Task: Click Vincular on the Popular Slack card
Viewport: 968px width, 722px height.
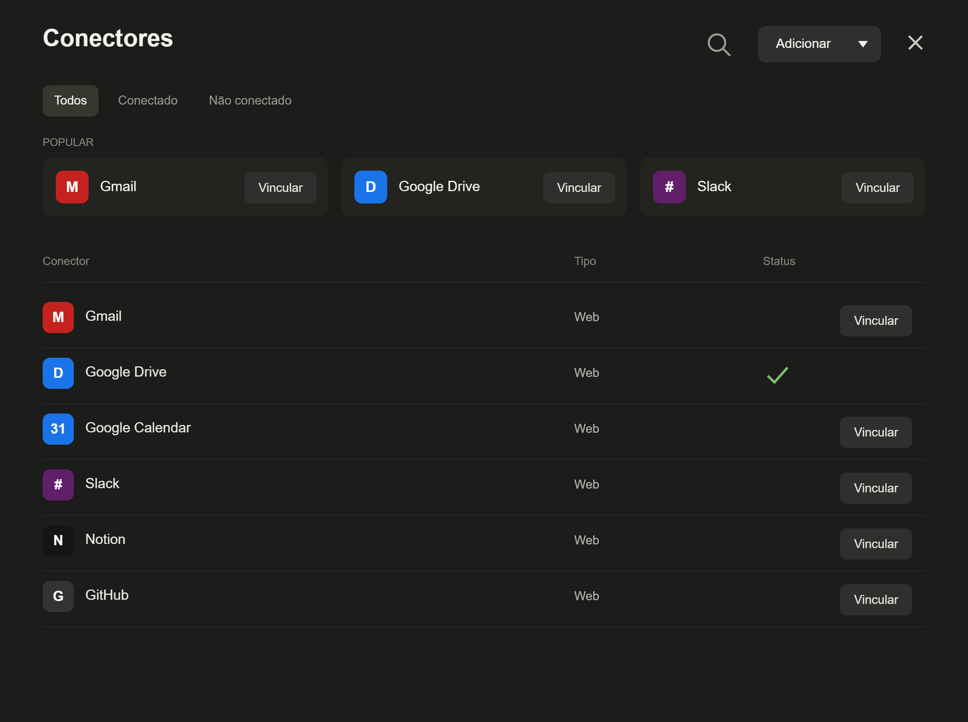Action: click(877, 188)
